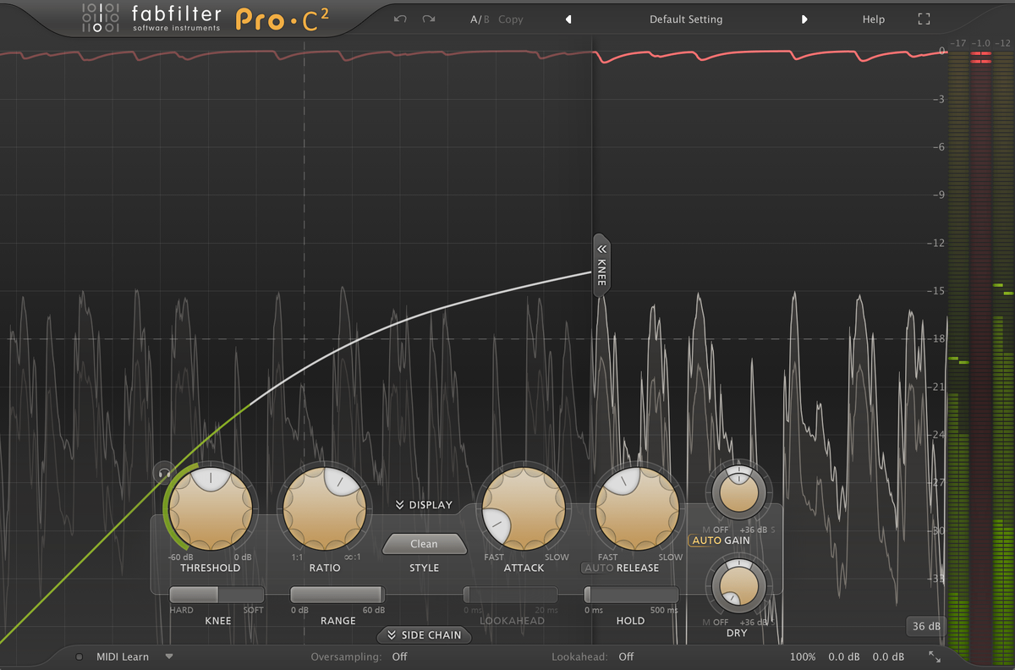The width and height of the screenshot is (1015, 670).
Task: Select the next preset arrow
Action: click(x=804, y=19)
